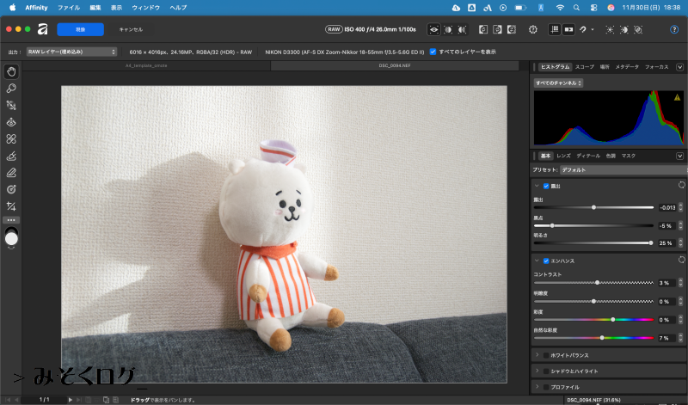Image resolution: width=688 pixels, height=405 pixels.
Task: Select the Crop tool in the left toolbar
Action: point(12,206)
